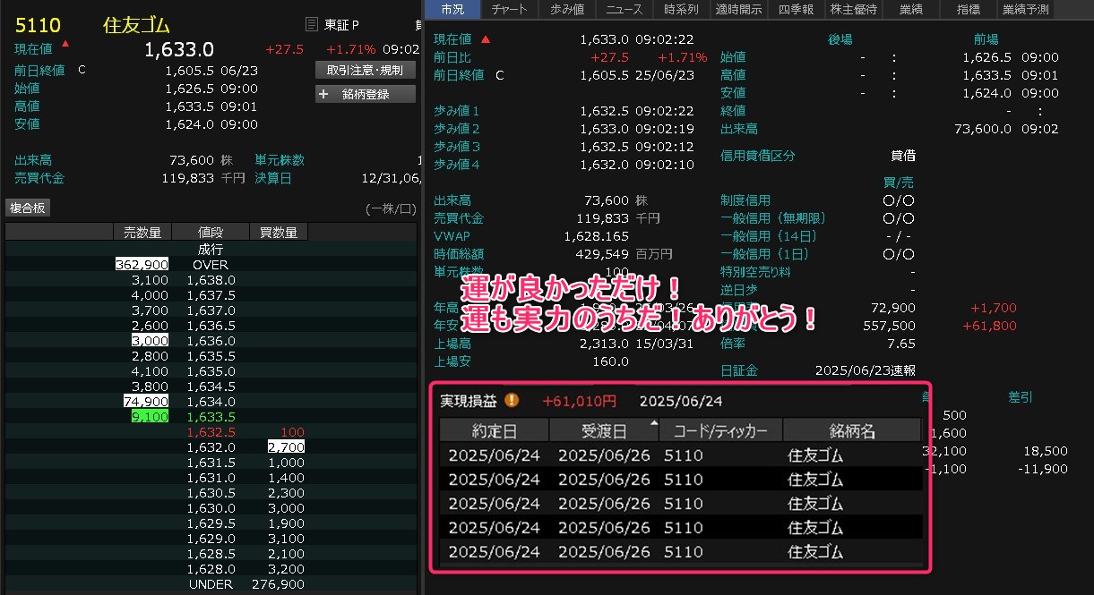Select ask price 1,637.0 in board

(211, 310)
